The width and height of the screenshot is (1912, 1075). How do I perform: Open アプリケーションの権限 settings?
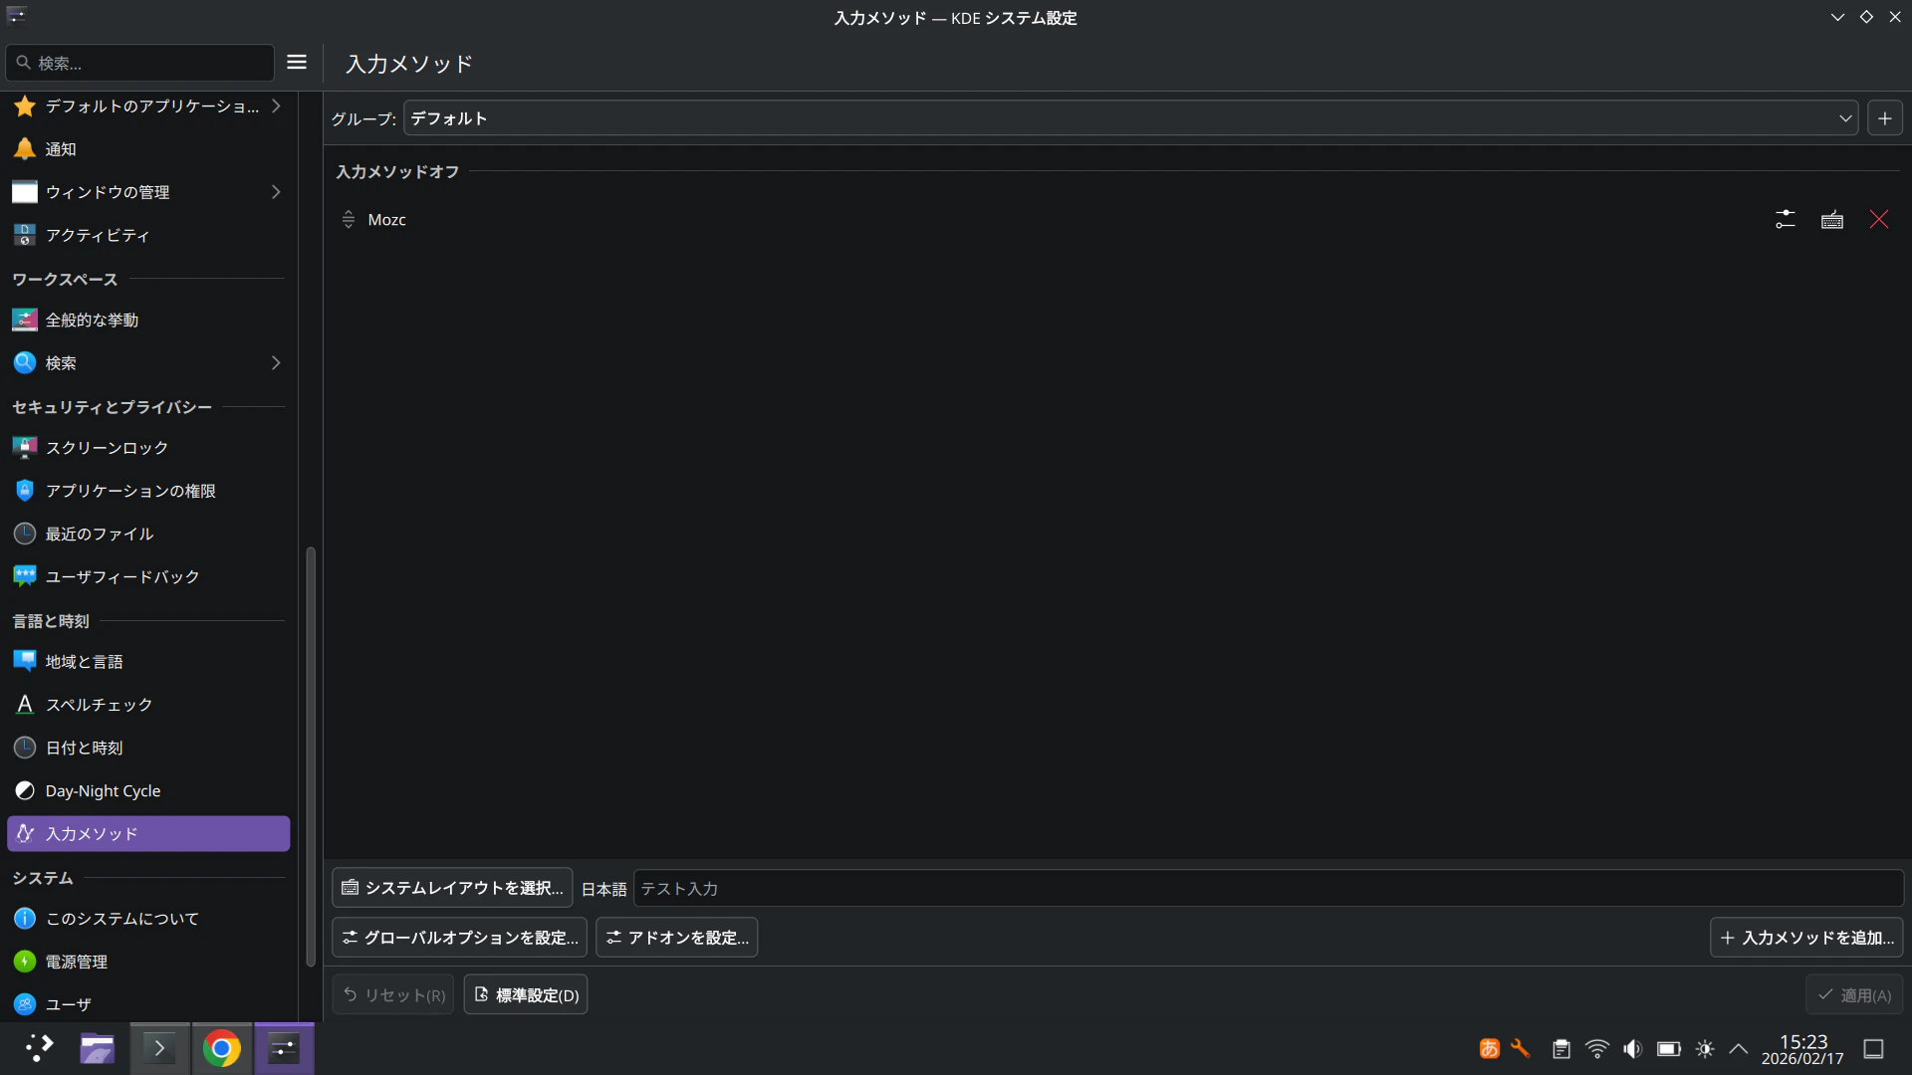pos(148,491)
